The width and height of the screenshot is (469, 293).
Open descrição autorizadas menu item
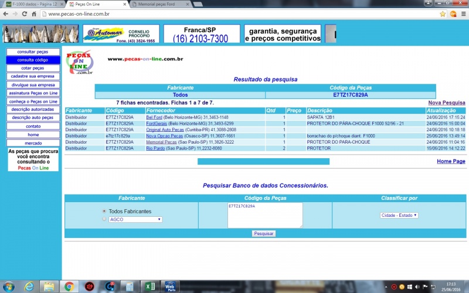[33, 110]
